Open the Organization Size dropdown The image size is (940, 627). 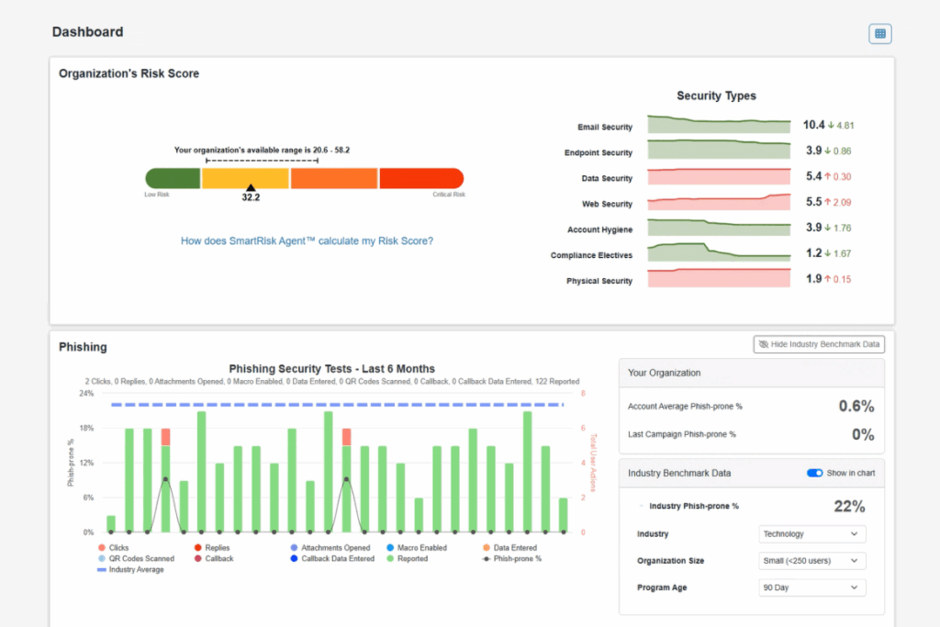coord(811,560)
